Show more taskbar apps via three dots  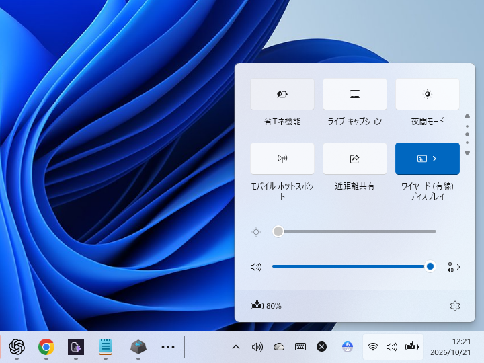pos(168,347)
